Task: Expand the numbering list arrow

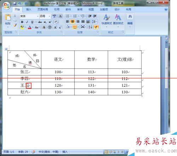Action: [x=79, y=16]
